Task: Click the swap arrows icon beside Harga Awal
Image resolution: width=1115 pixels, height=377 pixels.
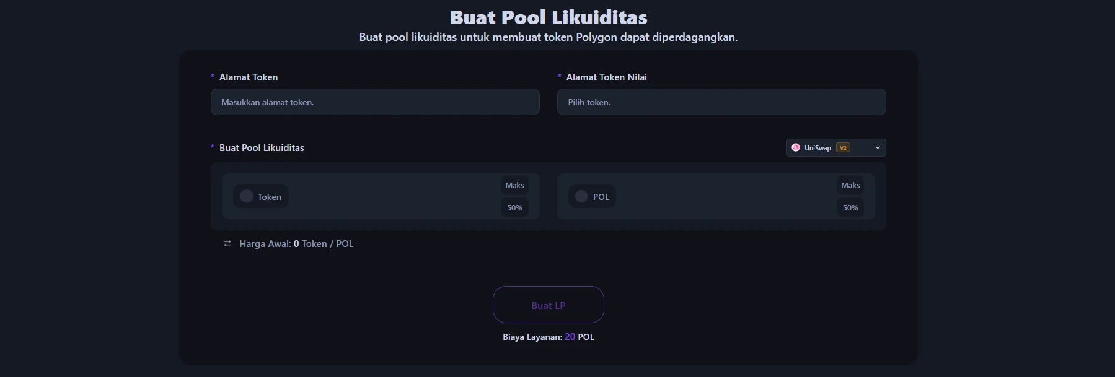Action: click(227, 244)
